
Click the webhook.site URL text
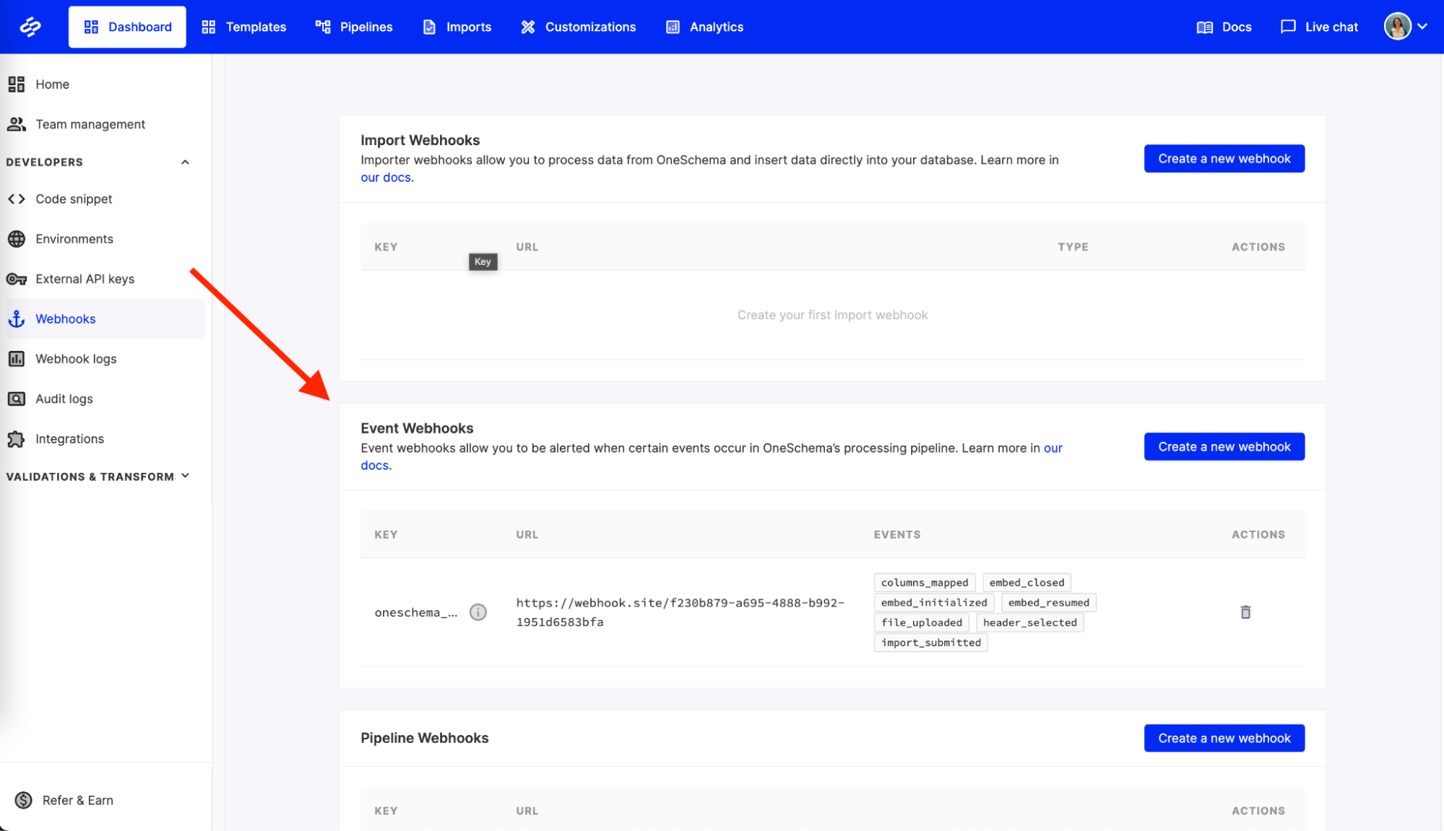point(680,612)
